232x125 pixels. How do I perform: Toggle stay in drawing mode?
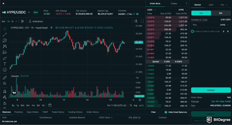point(5,97)
